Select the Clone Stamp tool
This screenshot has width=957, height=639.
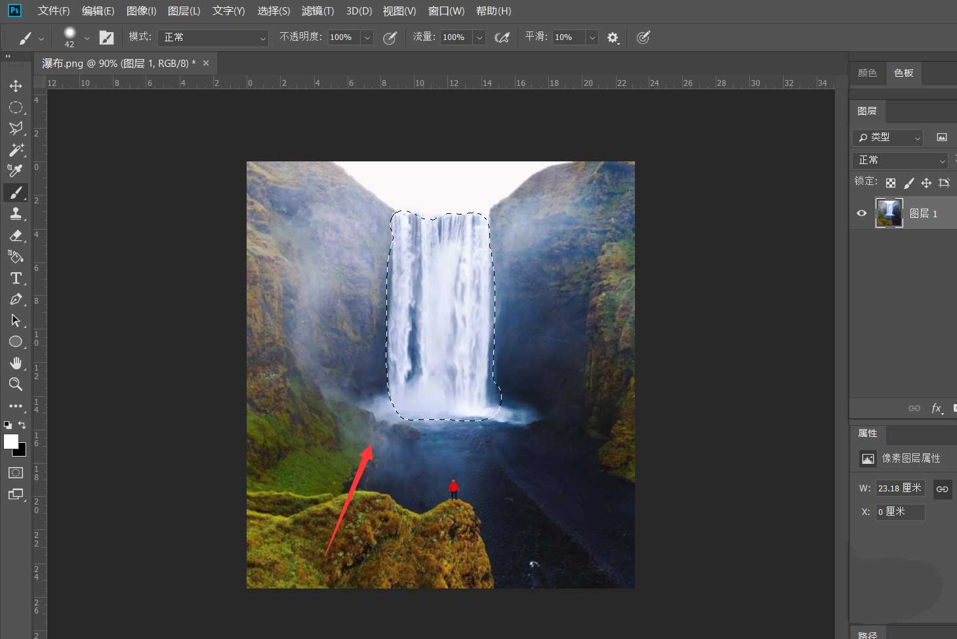[16, 213]
